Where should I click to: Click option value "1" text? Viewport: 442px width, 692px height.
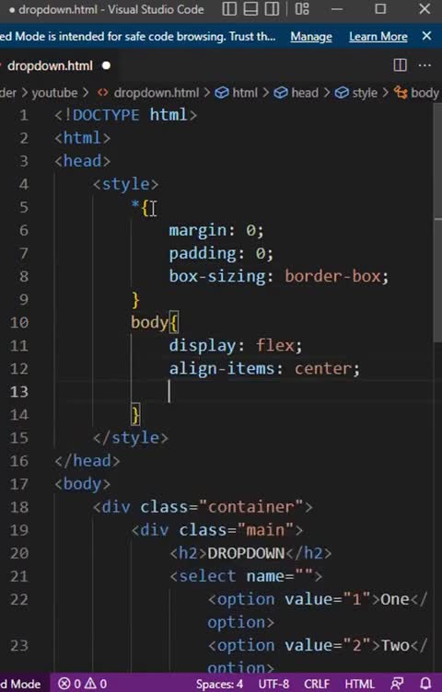(357, 599)
